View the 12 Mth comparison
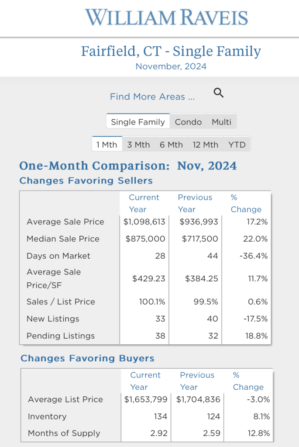The image size is (299, 447). point(205,145)
